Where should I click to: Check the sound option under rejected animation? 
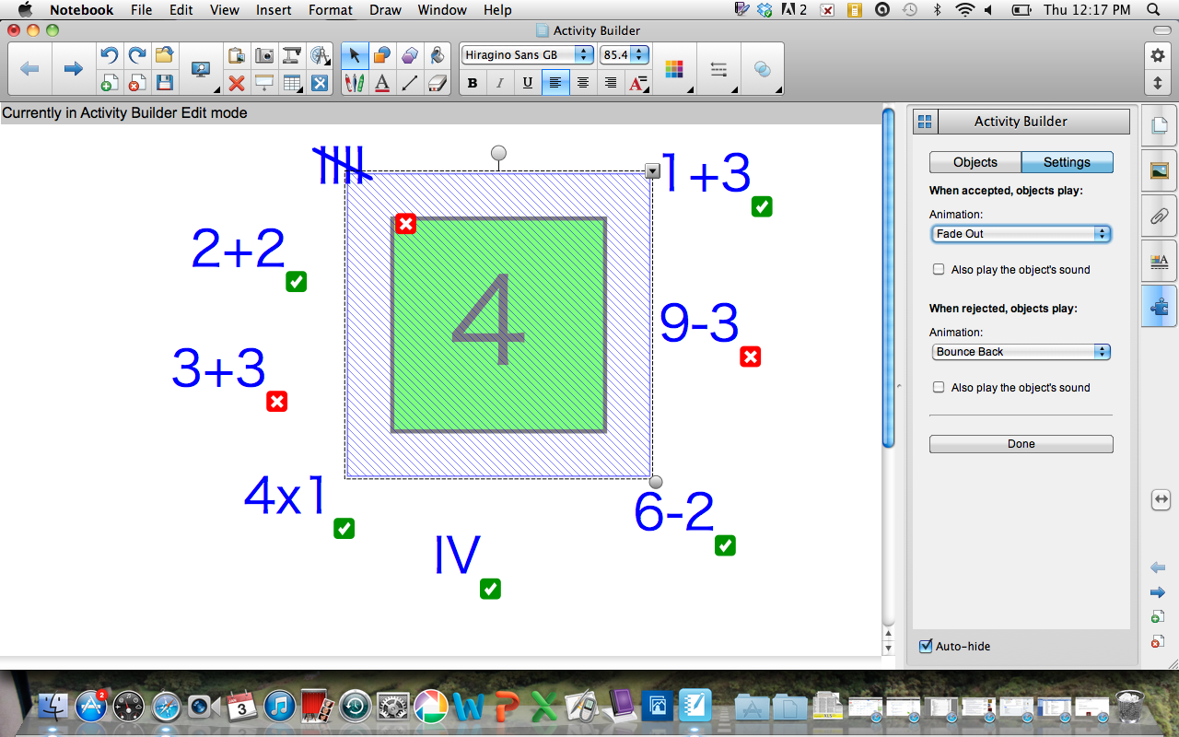tap(939, 387)
